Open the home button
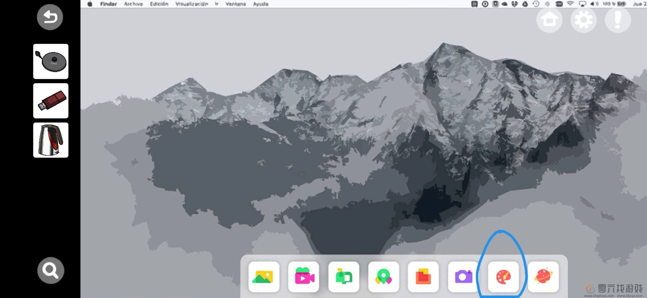 (549, 20)
